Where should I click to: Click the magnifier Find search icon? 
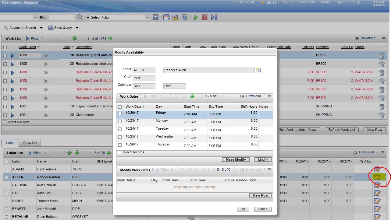pos(80,17)
